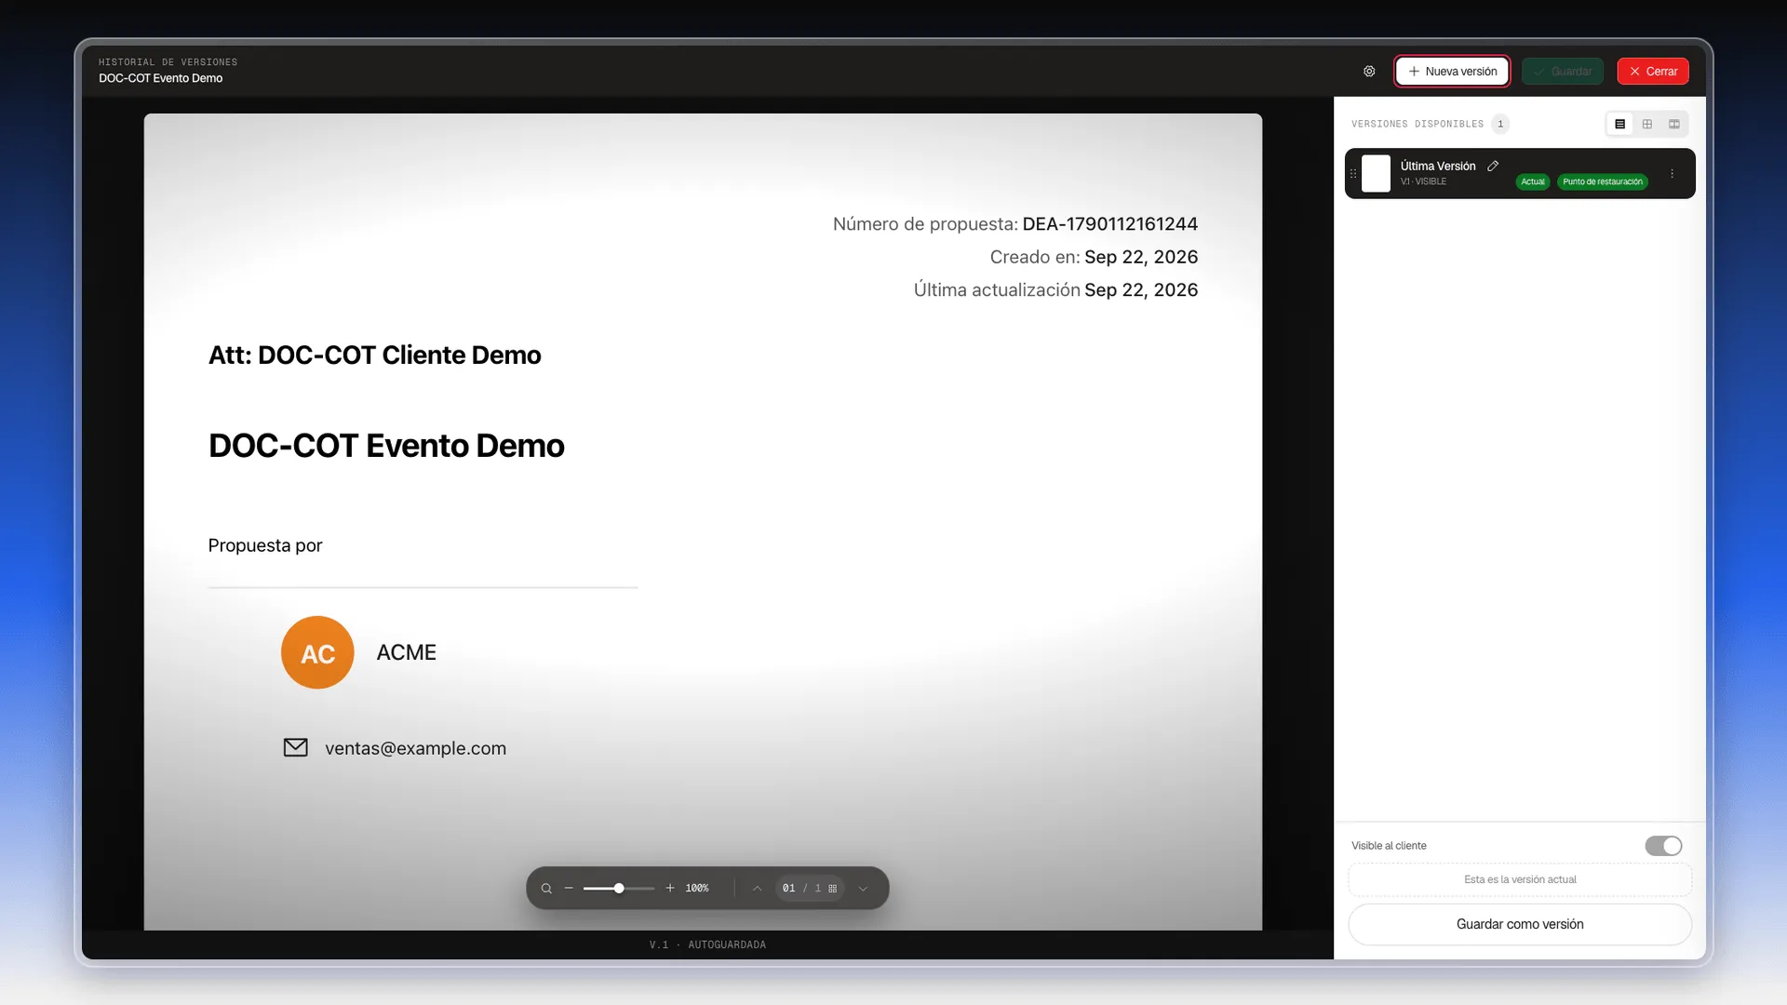Screen dimensions: 1787x1005
Task: Switch versions panel to grid view
Action: tap(1647, 124)
